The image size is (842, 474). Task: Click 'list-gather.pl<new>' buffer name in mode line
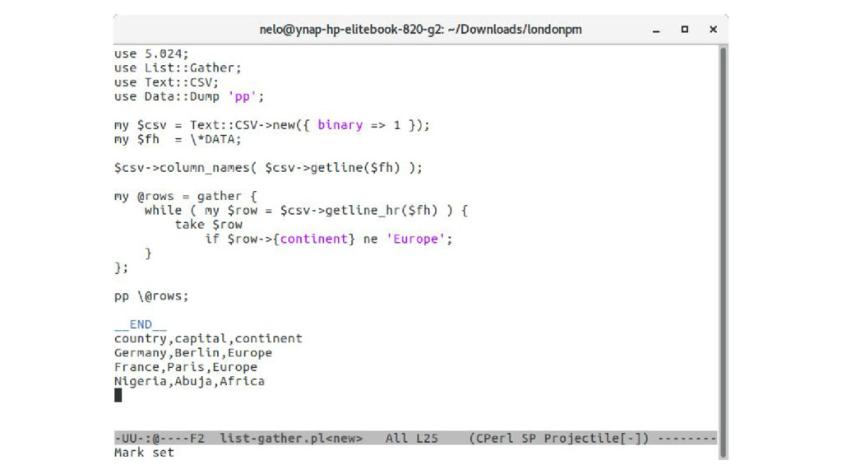(291, 439)
